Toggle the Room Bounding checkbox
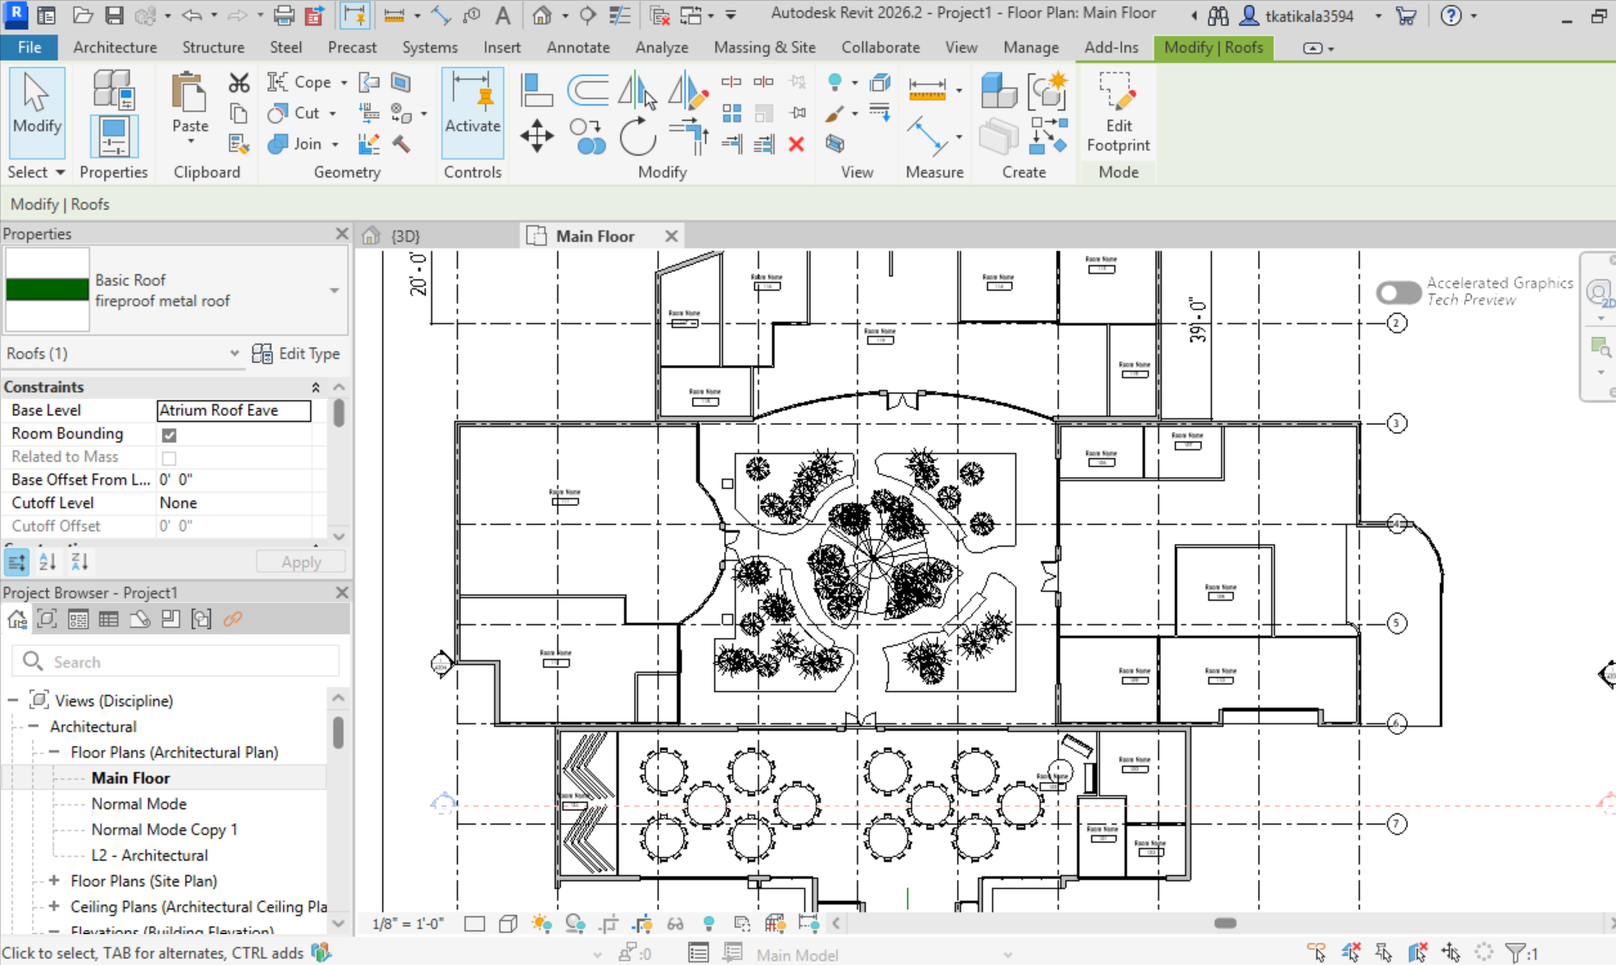The image size is (1616, 965). point(169,434)
